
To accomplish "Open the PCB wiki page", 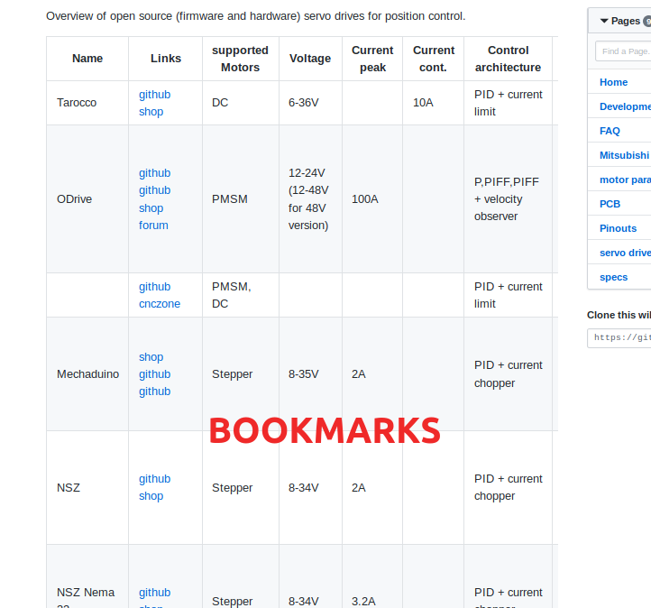I will point(610,204).
